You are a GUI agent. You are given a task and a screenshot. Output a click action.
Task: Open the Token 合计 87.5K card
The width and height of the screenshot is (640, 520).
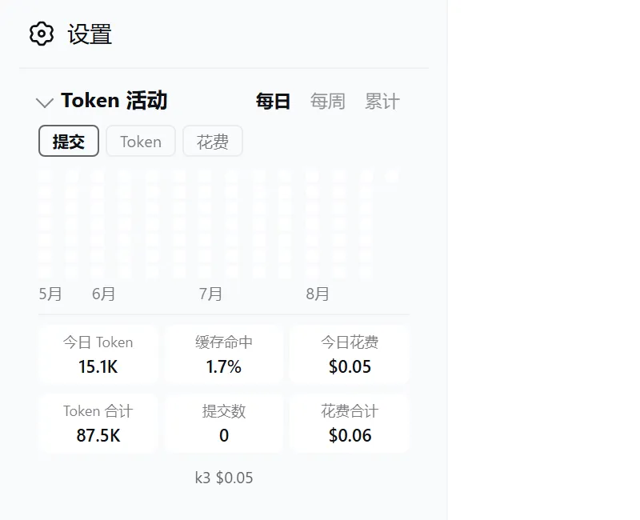[x=98, y=423]
